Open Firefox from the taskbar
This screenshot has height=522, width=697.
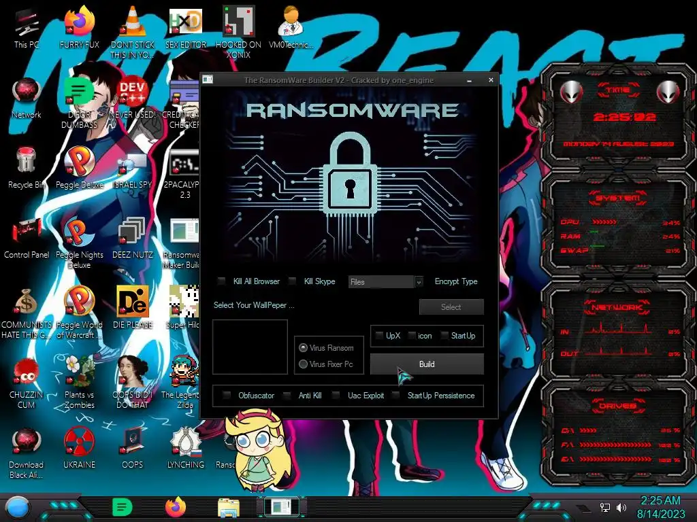[x=176, y=507]
